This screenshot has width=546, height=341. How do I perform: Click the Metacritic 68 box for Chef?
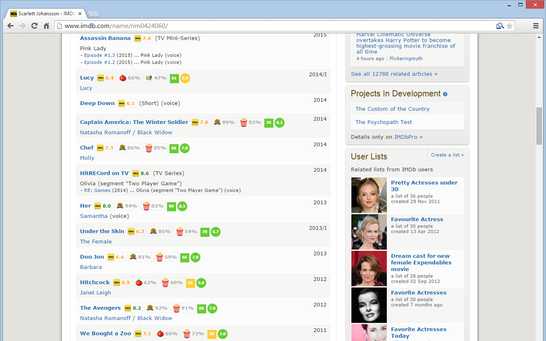coord(174,148)
